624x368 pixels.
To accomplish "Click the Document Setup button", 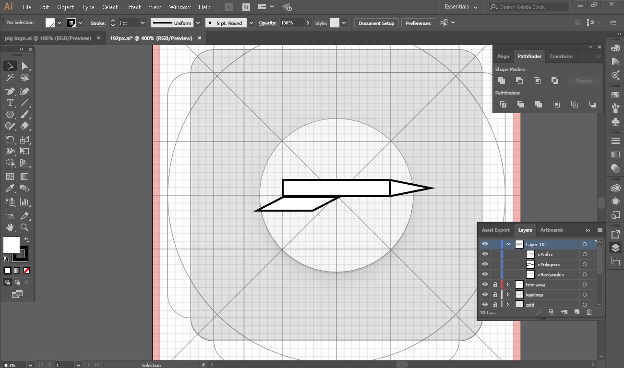I will coord(376,23).
